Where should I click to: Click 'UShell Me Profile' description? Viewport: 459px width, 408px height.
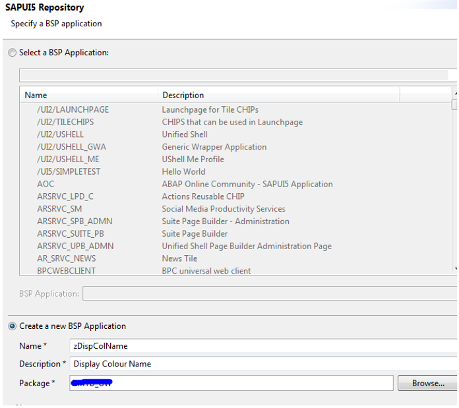[x=193, y=160]
